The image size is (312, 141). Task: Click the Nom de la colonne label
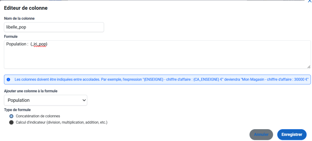pyautogui.click(x=19, y=18)
